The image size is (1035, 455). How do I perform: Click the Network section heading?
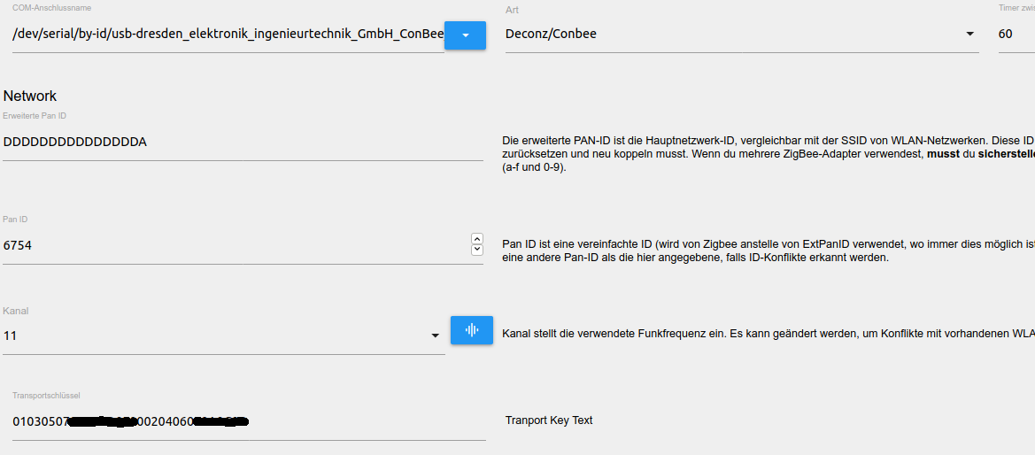coord(30,96)
